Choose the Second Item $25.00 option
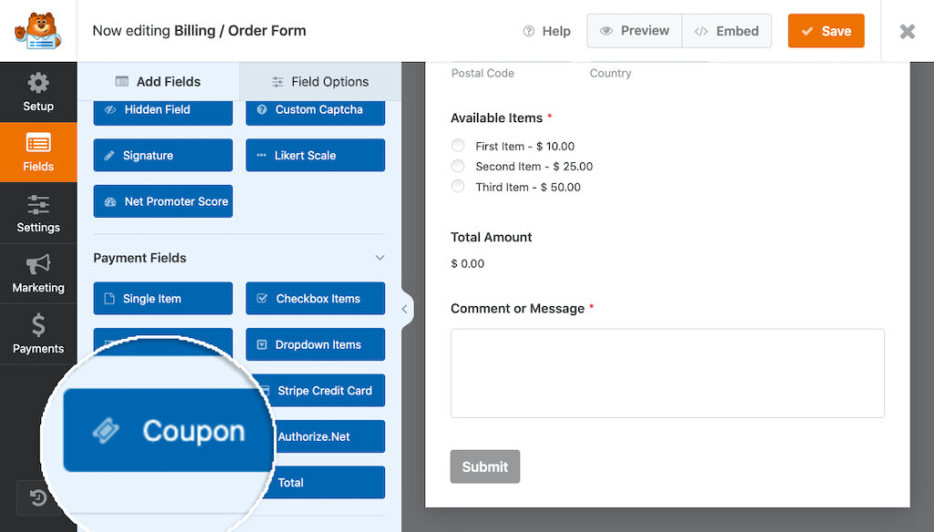The image size is (934, 532). [x=457, y=166]
